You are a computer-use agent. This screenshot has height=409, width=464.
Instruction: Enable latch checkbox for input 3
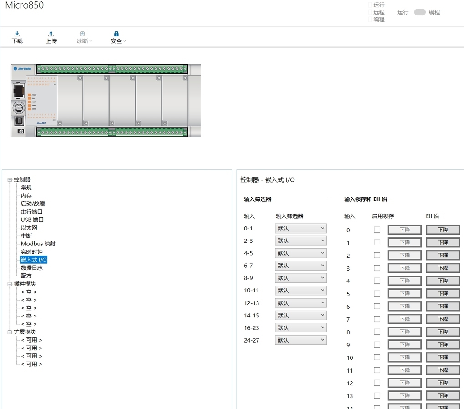(376, 268)
